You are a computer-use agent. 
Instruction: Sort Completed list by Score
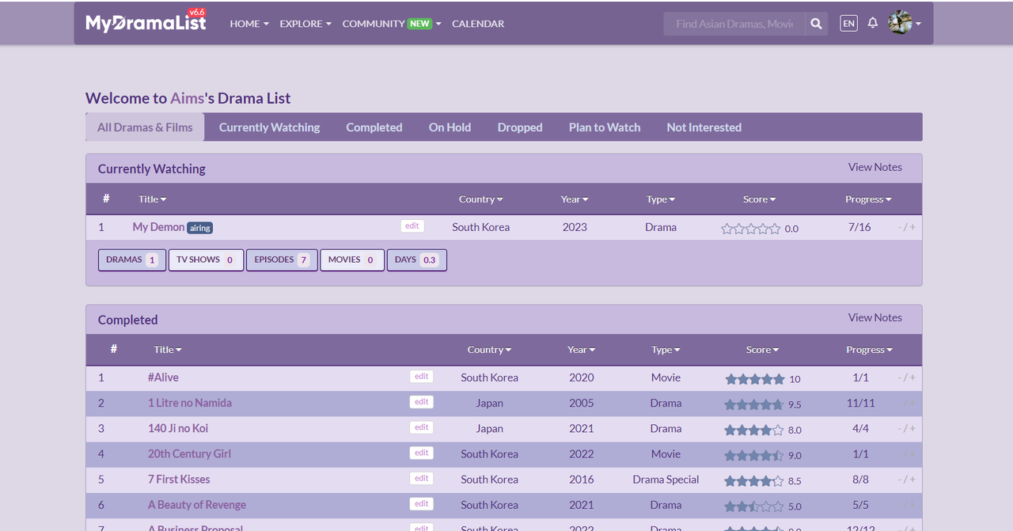coord(762,350)
